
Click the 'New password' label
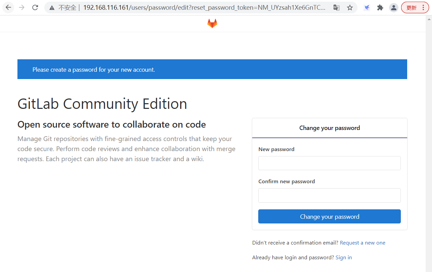276,149
